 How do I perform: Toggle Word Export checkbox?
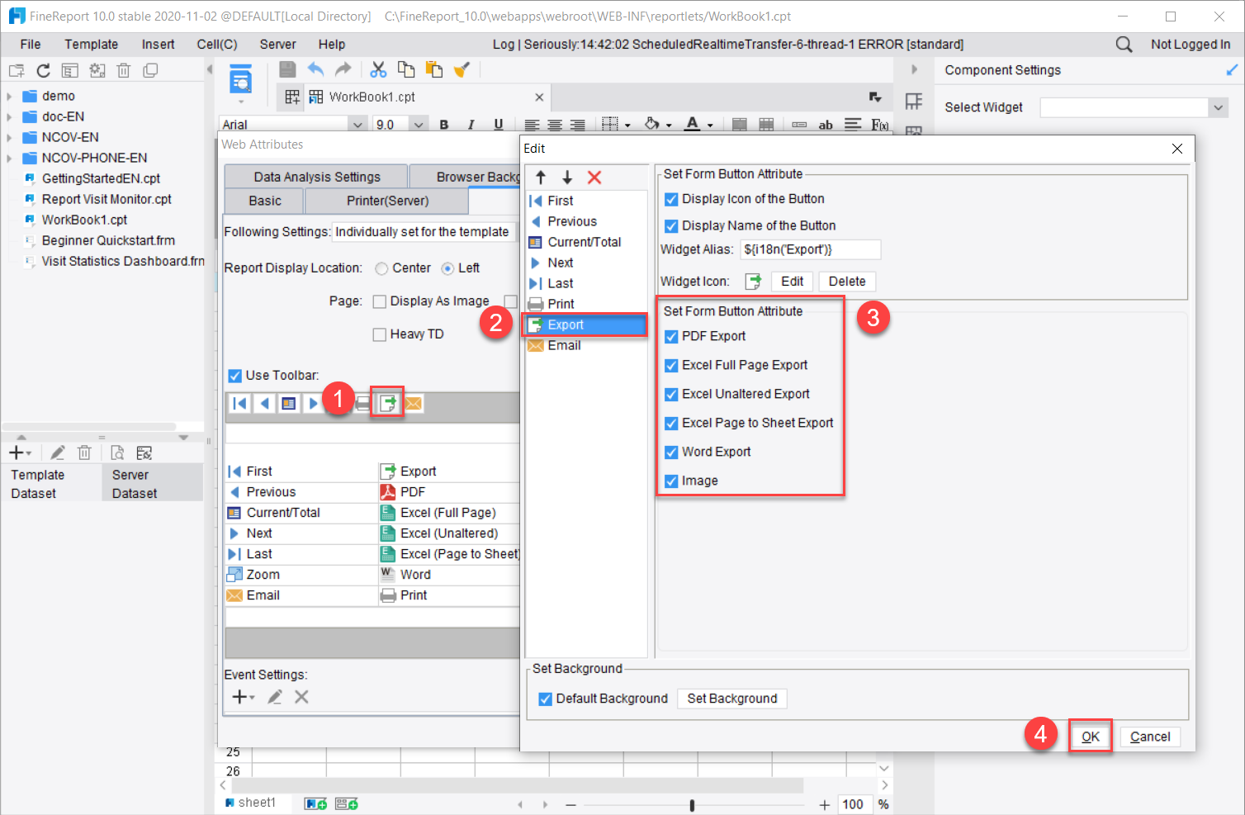(x=671, y=453)
